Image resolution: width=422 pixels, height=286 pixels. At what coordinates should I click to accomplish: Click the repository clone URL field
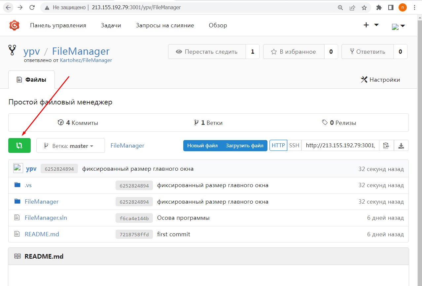coord(340,145)
